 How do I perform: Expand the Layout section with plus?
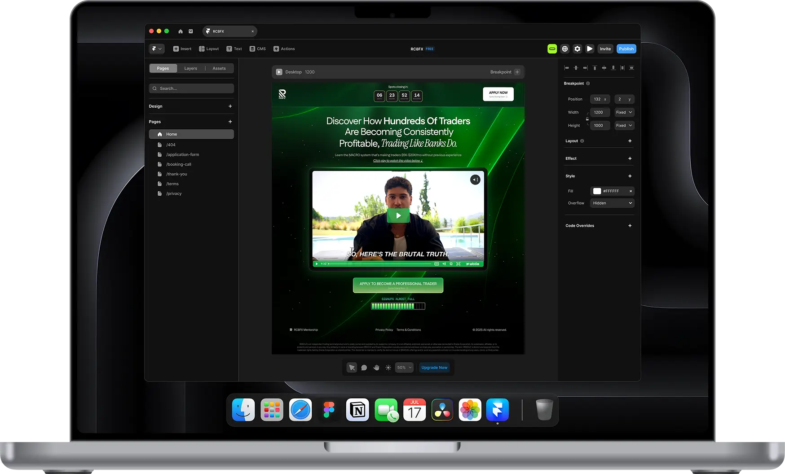pos(630,141)
